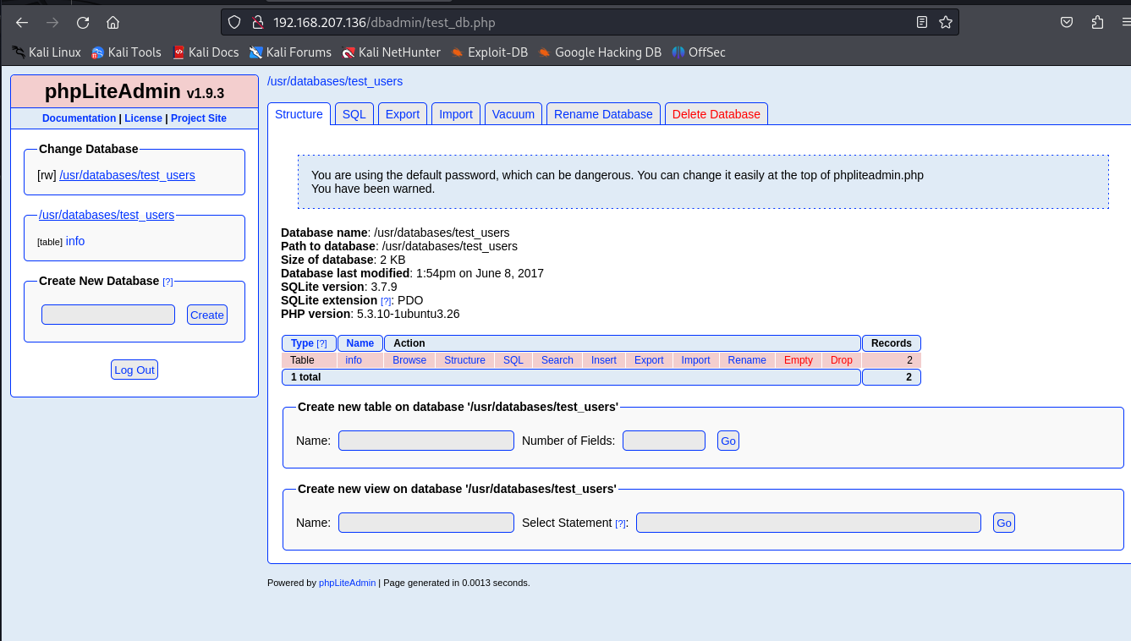Open the SQL tab

point(354,114)
